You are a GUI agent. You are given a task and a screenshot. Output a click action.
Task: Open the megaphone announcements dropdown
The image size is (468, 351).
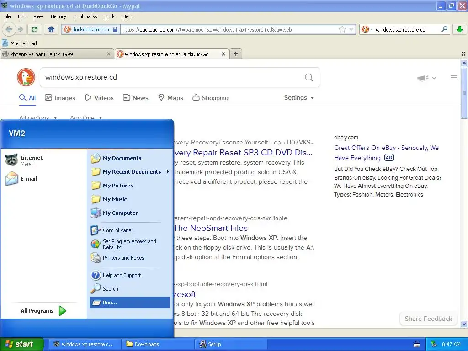click(426, 78)
